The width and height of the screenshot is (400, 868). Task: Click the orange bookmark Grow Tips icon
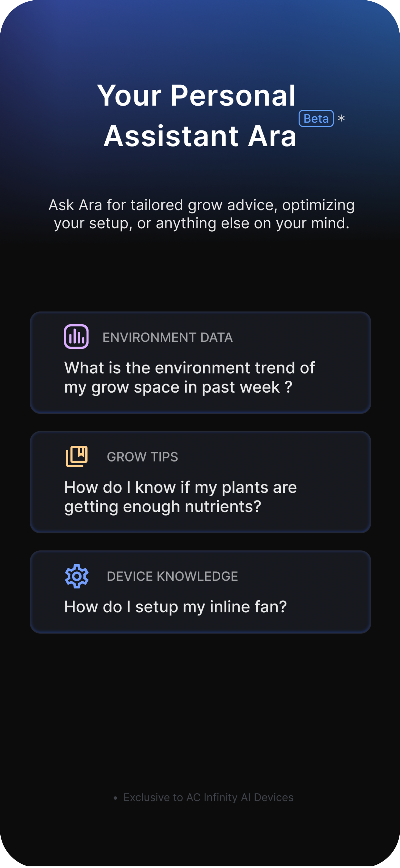pos(77,456)
